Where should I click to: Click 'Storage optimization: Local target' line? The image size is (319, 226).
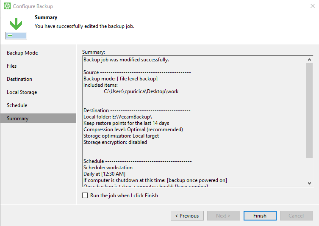pyautogui.click(x=121, y=136)
